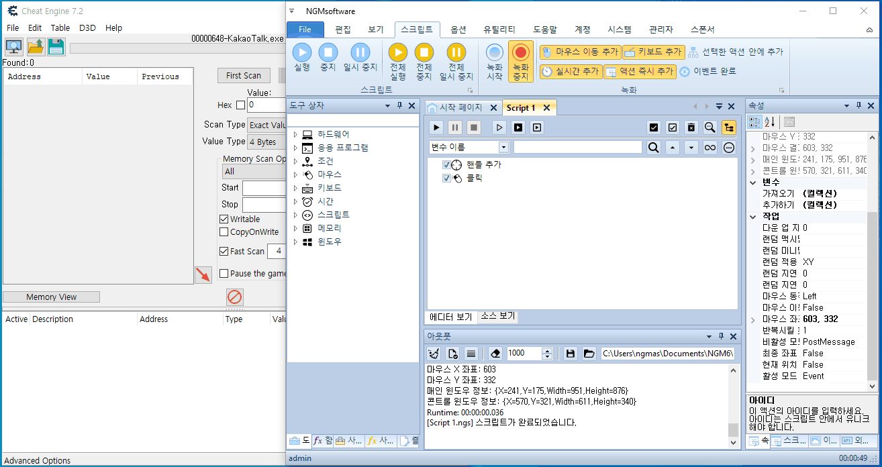Expand 메모리 node in toolbox tree
The height and width of the screenshot is (467, 882).
295,228
